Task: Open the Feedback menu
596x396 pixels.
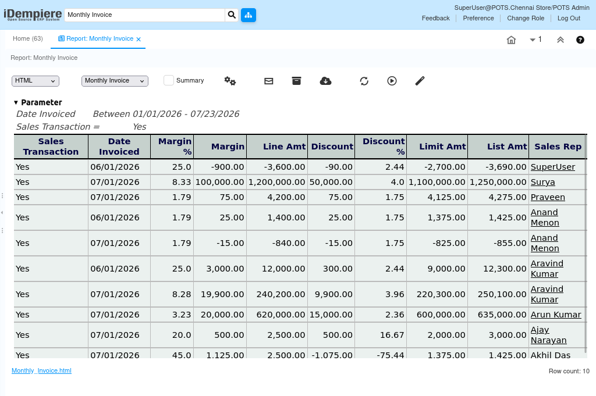Action: (435, 18)
